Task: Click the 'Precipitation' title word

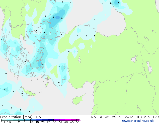Action: pyautogui.click(x=11, y=117)
